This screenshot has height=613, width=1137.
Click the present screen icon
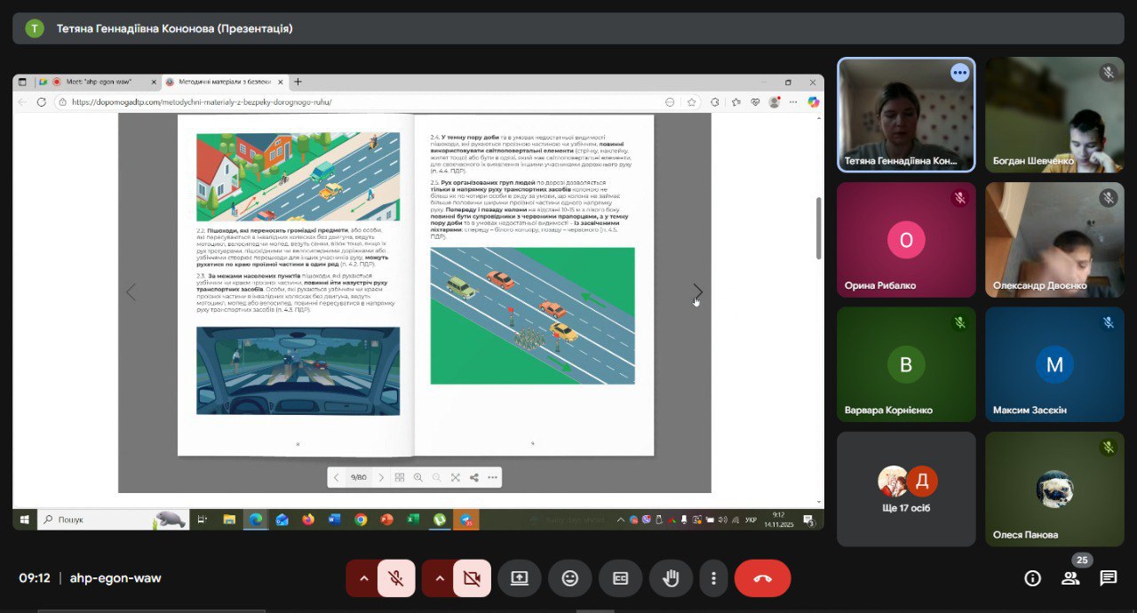click(520, 578)
